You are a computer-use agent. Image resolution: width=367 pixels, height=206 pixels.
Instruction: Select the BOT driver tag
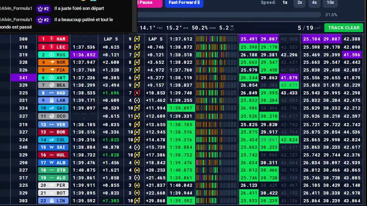(53, 193)
